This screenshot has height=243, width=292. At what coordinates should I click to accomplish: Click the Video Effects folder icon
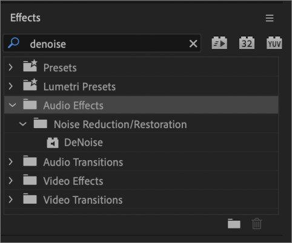30,180
